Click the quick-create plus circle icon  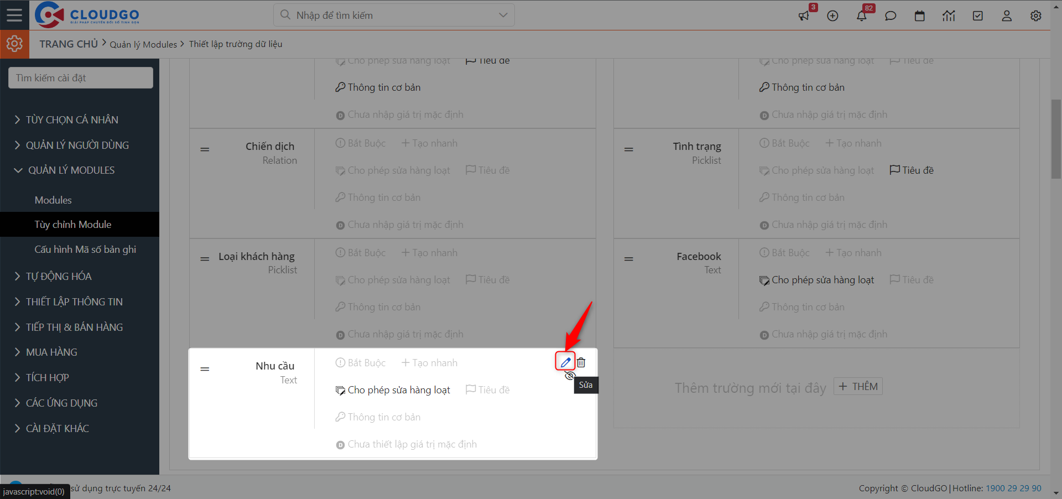(x=832, y=16)
